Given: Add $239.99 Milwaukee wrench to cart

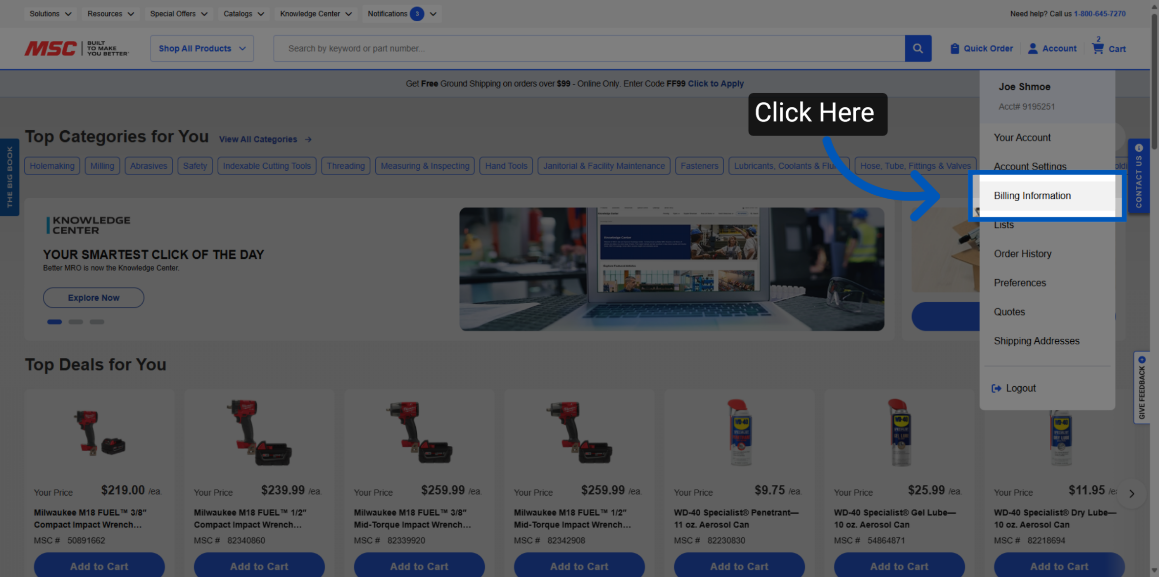Looking at the screenshot, I should click(x=259, y=566).
